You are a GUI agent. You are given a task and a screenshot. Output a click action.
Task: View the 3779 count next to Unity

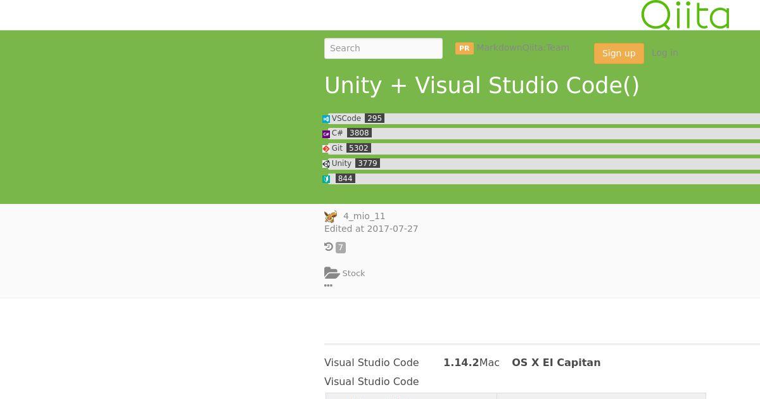tap(367, 163)
